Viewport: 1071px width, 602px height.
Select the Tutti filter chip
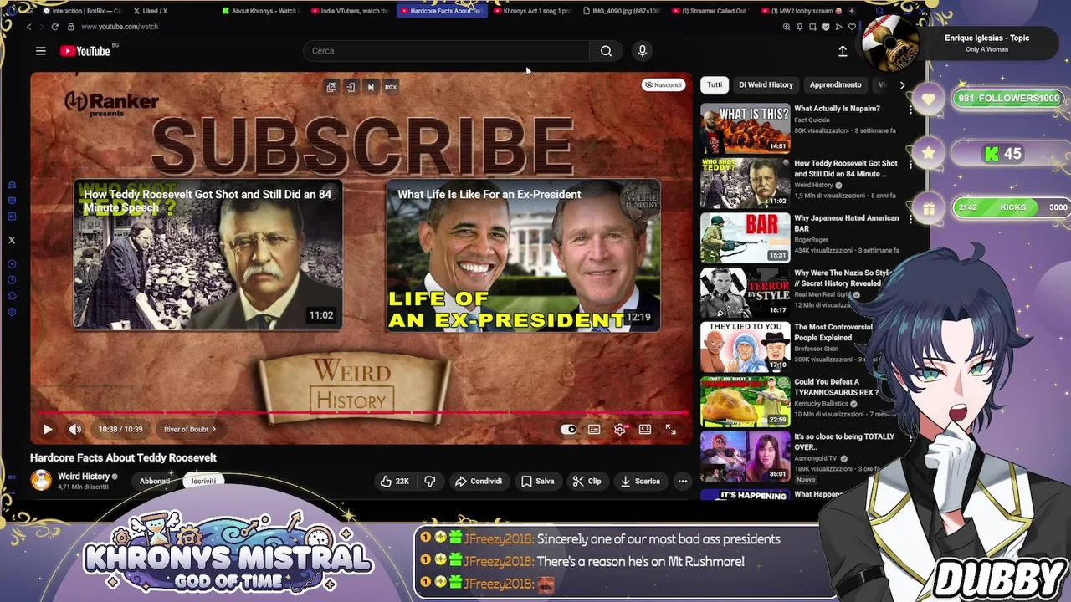click(x=715, y=85)
